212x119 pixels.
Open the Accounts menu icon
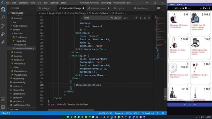[x=3, y=99]
